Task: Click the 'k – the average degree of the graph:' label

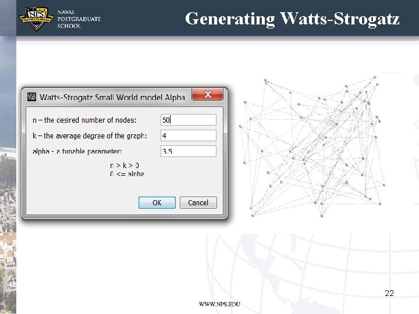Action: (x=90, y=136)
